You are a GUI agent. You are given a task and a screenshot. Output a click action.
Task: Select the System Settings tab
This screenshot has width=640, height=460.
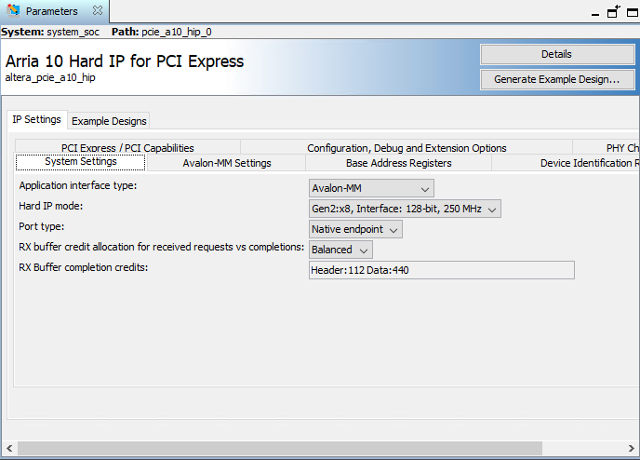80,162
